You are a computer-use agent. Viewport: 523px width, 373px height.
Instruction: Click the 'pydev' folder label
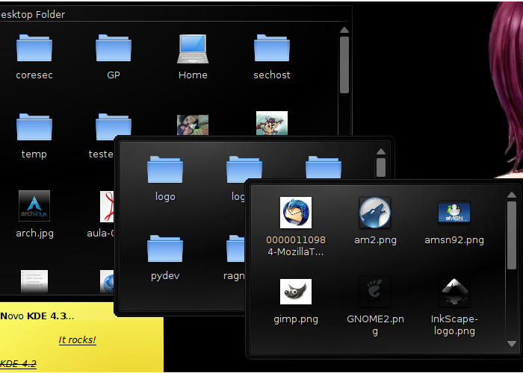click(165, 276)
